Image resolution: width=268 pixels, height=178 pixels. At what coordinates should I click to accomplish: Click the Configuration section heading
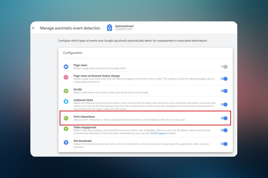pos(73,53)
